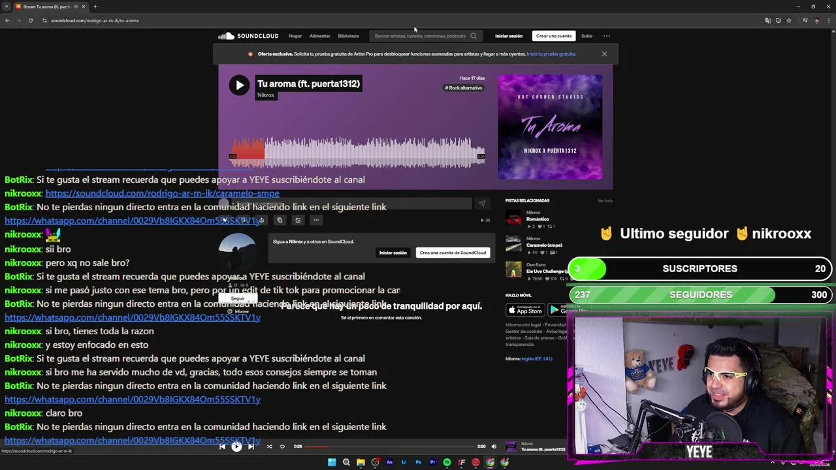The height and width of the screenshot is (470, 836).
Task: Open the now-playing artwork in player bar
Action: (x=511, y=446)
